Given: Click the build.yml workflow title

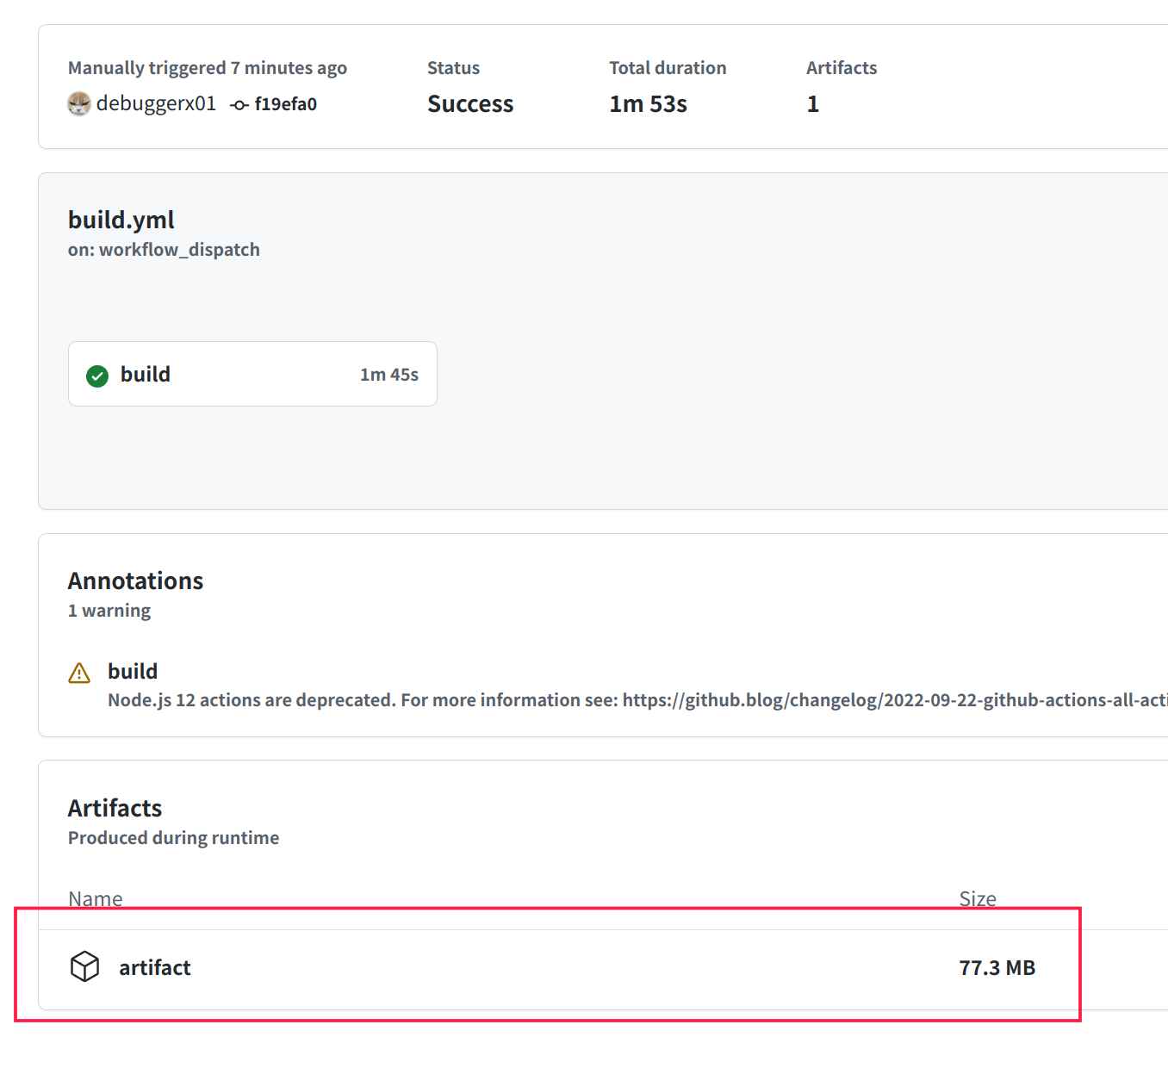Looking at the screenshot, I should pyautogui.click(x=121, y=219).
